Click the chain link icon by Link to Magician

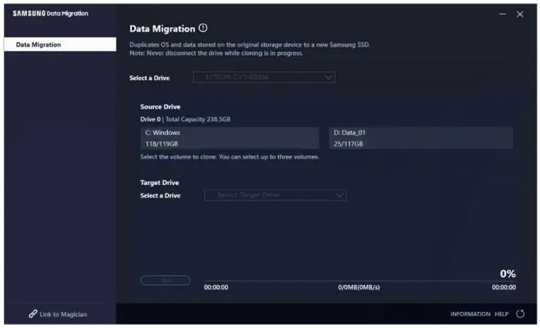pos(32,314)
